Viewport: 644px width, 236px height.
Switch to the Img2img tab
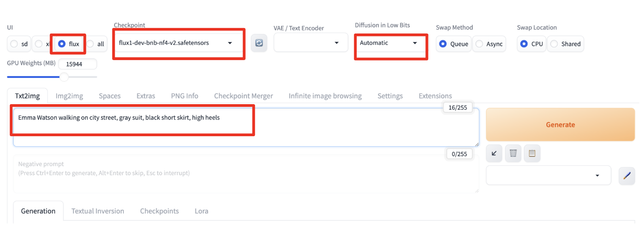point(69,96)
